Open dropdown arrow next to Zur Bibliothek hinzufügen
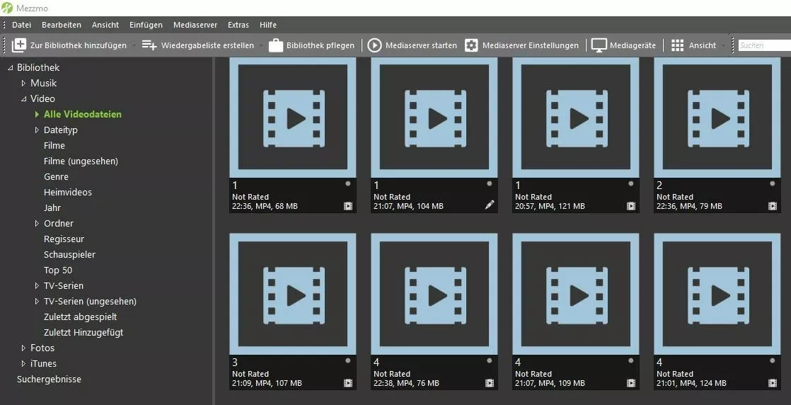The width and height of the screenshot is (791, 405). [x=134, y=45]
